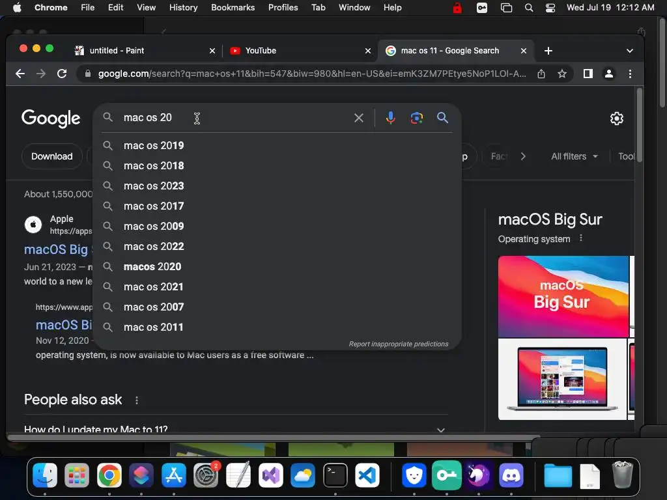The height and width of the screenshot is (500, 667).
Task: Open the Trash in the Dock
Action: [x=622, y=475]
